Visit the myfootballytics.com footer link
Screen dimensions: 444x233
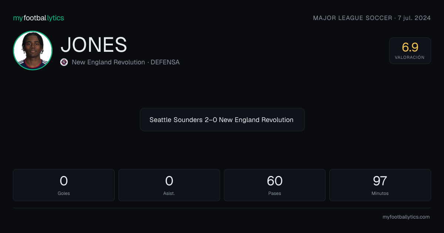pos(406,217)
